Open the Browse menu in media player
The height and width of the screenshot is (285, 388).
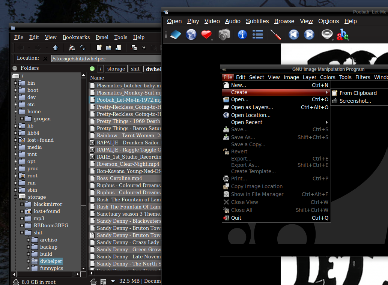[x=284, y=21]
